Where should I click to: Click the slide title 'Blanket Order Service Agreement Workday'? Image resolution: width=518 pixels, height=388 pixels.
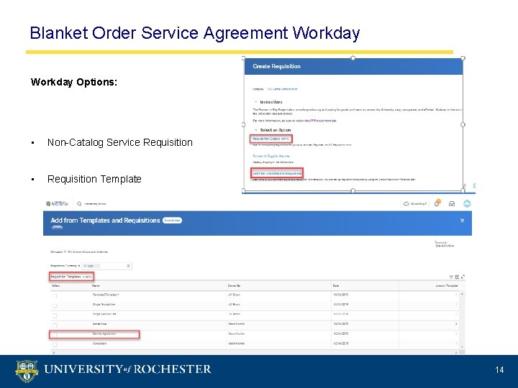pyautogui.click(x=194, y=33)
